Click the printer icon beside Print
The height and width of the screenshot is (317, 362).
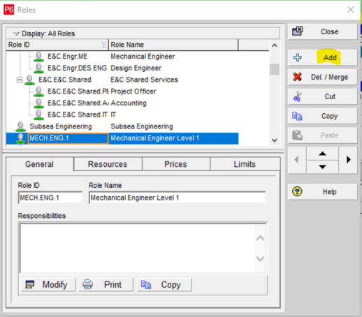click(x=88, y=284)
